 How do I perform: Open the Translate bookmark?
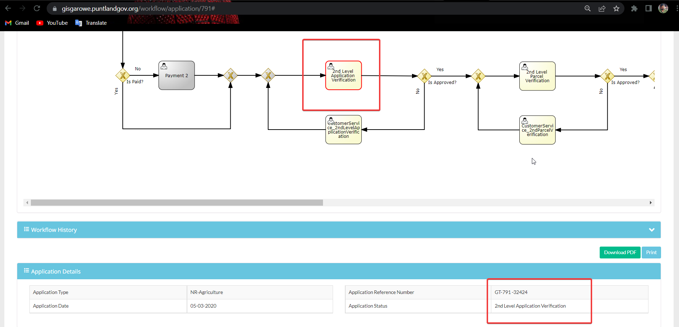tap(91, 23)
